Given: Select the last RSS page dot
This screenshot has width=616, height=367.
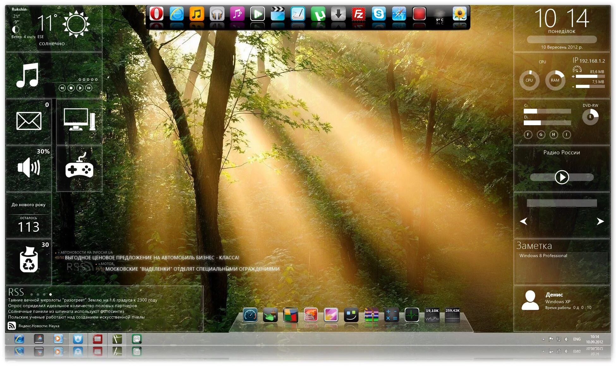Looking at the screenshot, I should coord(51,294).
